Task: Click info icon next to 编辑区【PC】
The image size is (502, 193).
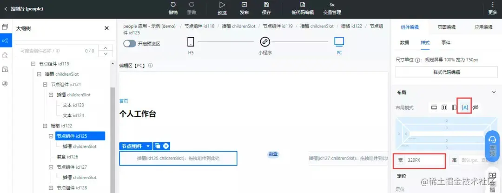Action: click(151, 65)
